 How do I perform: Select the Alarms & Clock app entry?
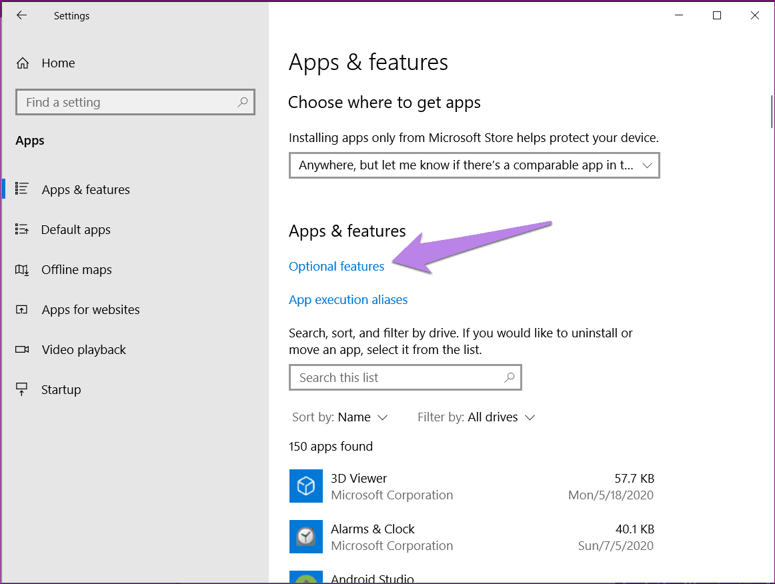coord(472,537)
